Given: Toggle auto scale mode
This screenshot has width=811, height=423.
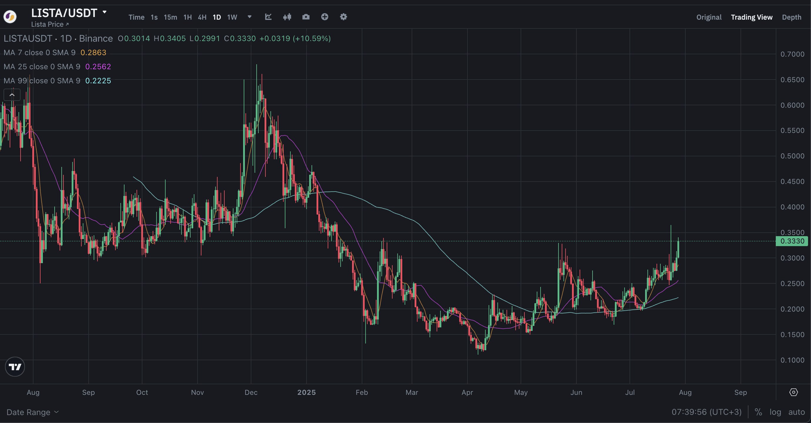Looking at the screenshot, I should click(x=796, y=412).
